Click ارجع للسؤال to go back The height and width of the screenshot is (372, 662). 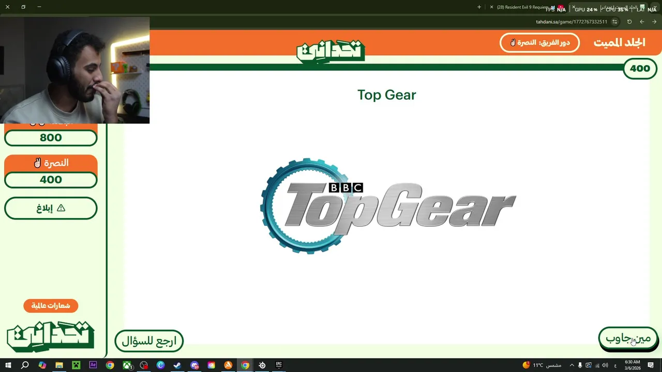click(149, 341)
